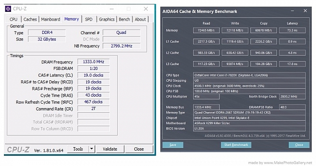Click Memory Write 72118 MB/s result
Viewport: 316px width, 166px height.
coord(235,30)
